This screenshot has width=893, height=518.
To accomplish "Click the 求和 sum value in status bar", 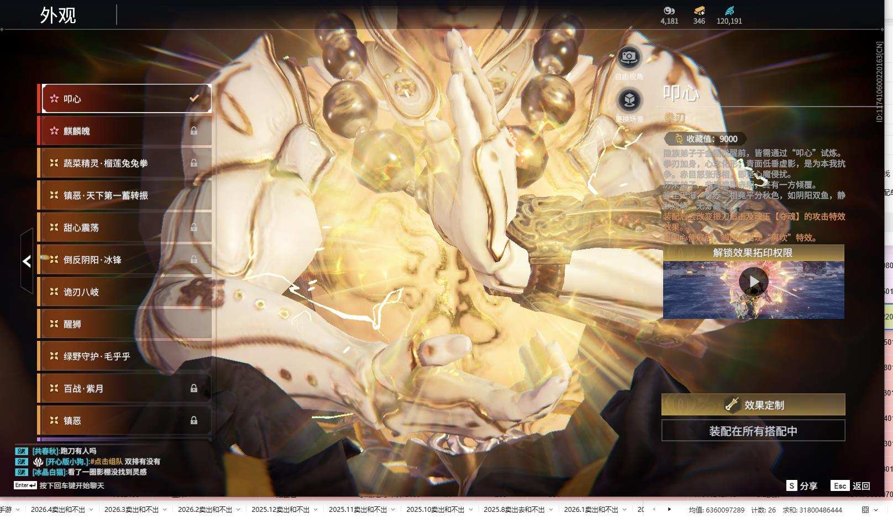I will (812, 510).
